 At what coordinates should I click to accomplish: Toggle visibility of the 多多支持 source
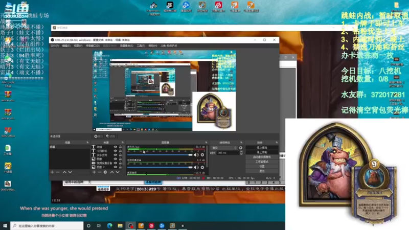tap(115, 155)
